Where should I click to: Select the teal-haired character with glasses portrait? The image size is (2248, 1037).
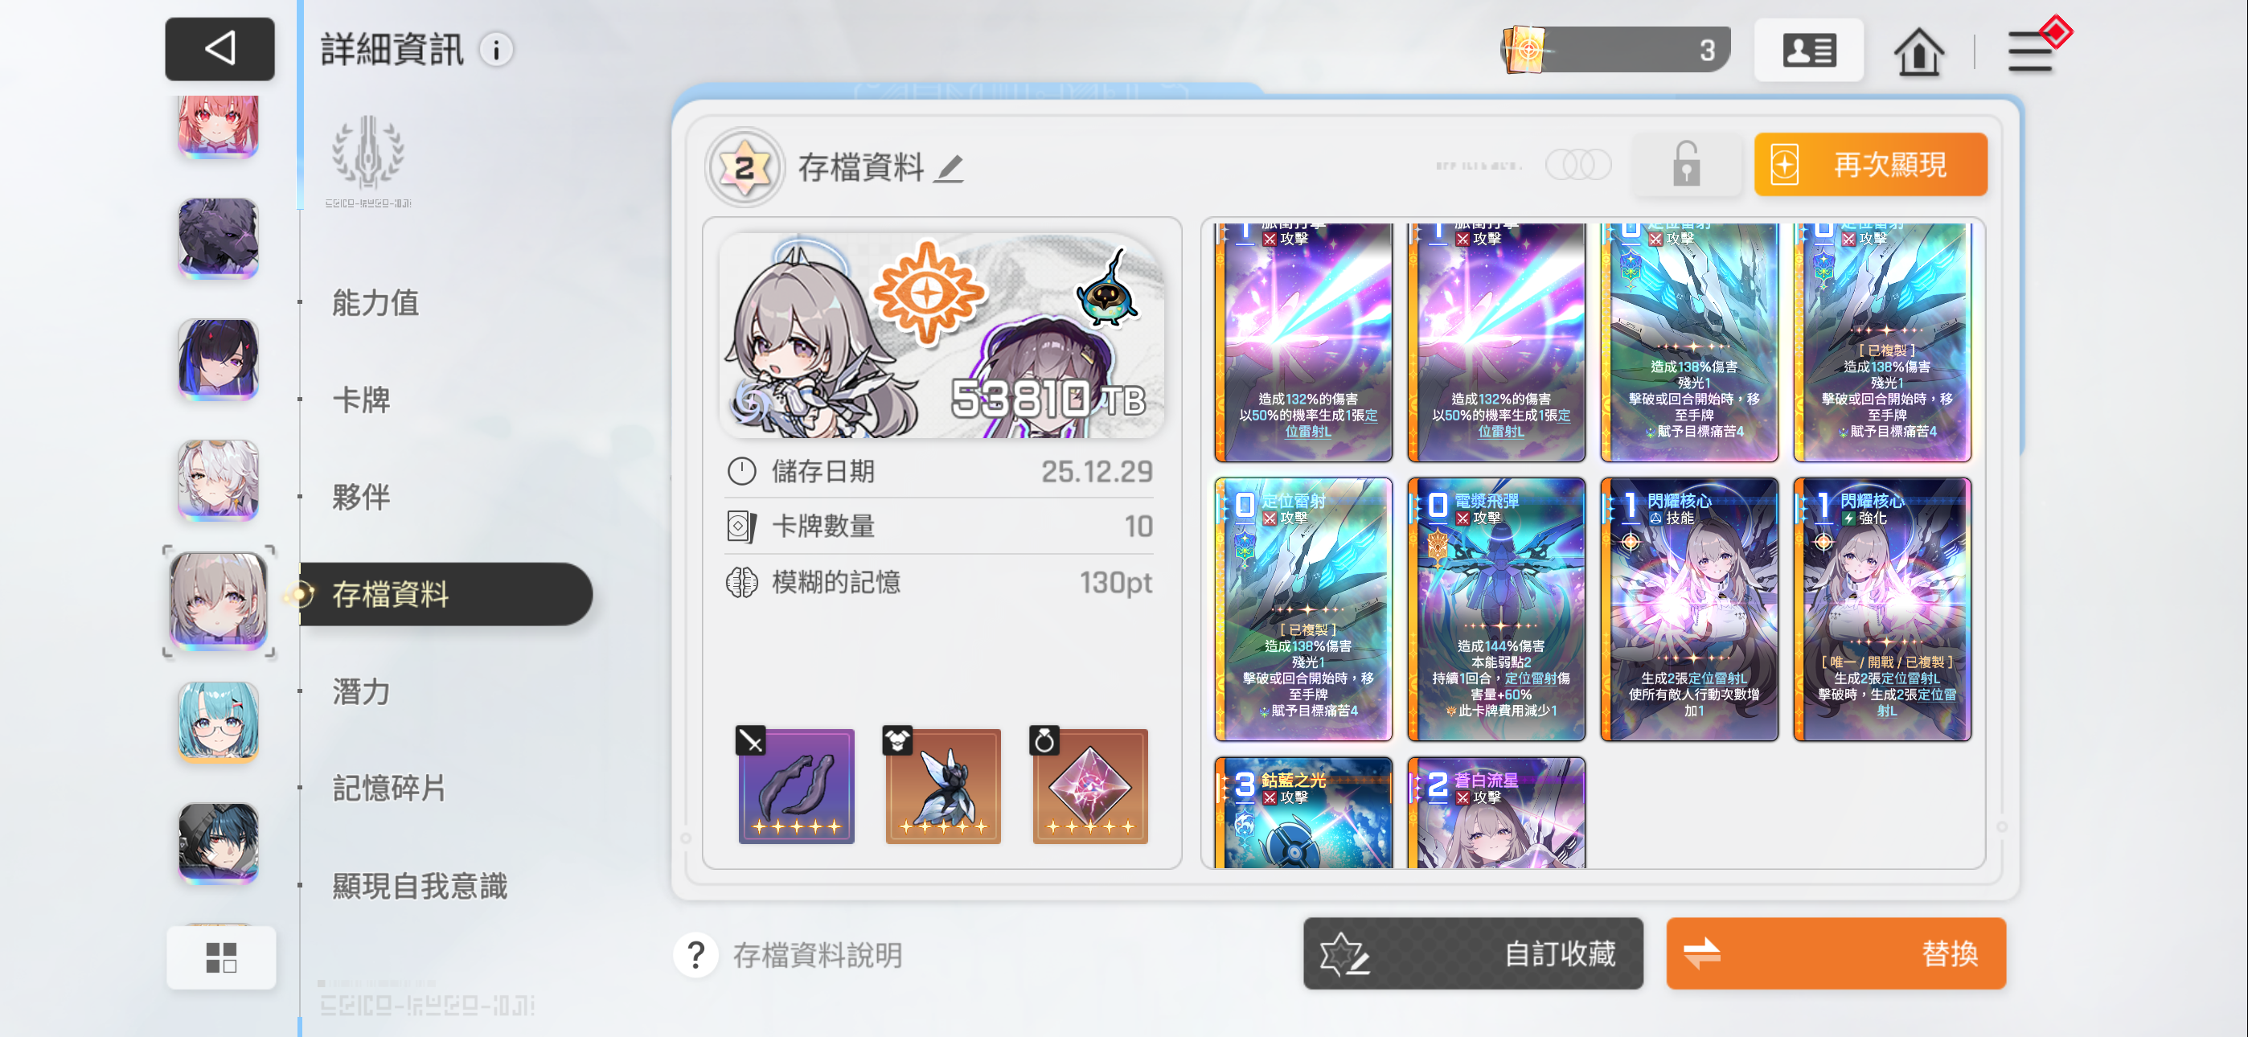pyautogui.click(x=218, y=722)
